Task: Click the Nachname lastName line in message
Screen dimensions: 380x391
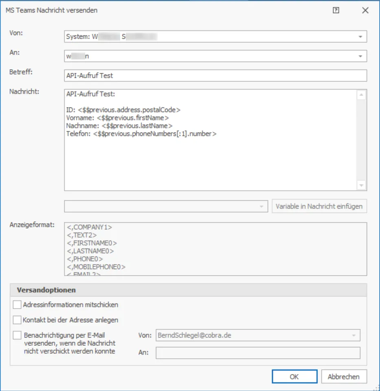Action: point(119,126)
